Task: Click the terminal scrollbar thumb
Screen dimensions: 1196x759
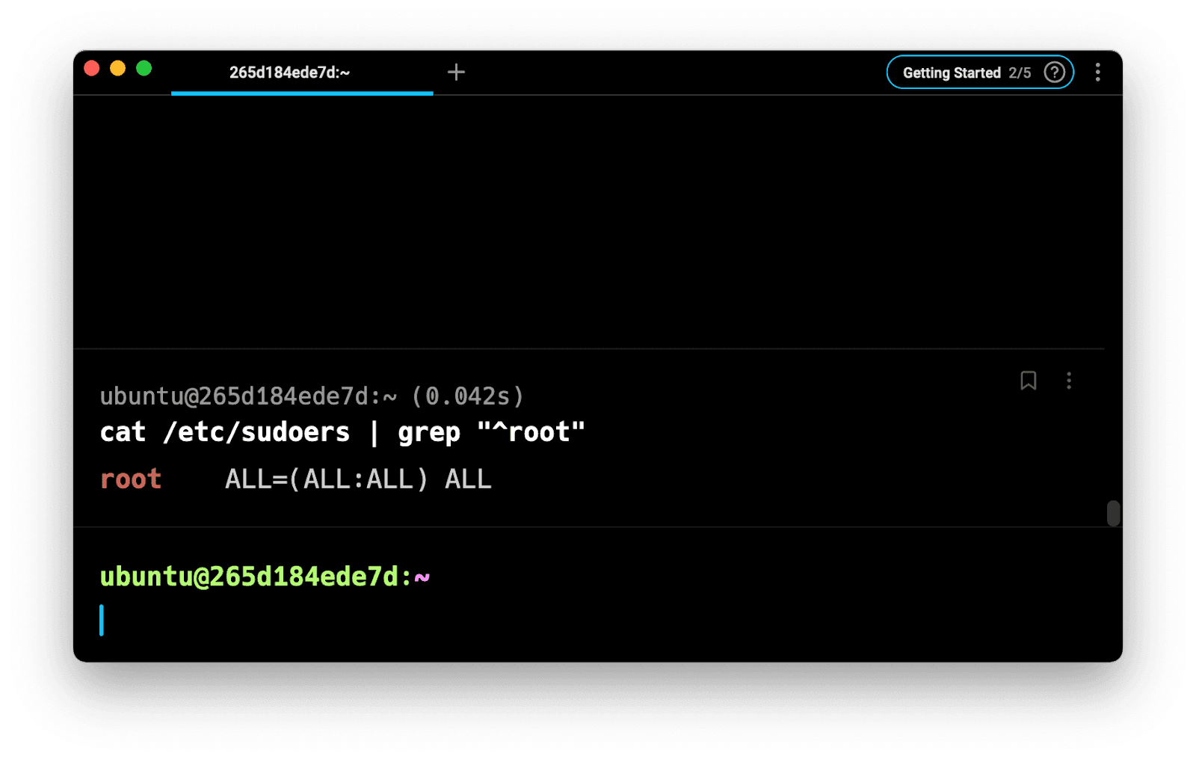Action: pyautogui.click(x=1113, y=514)
